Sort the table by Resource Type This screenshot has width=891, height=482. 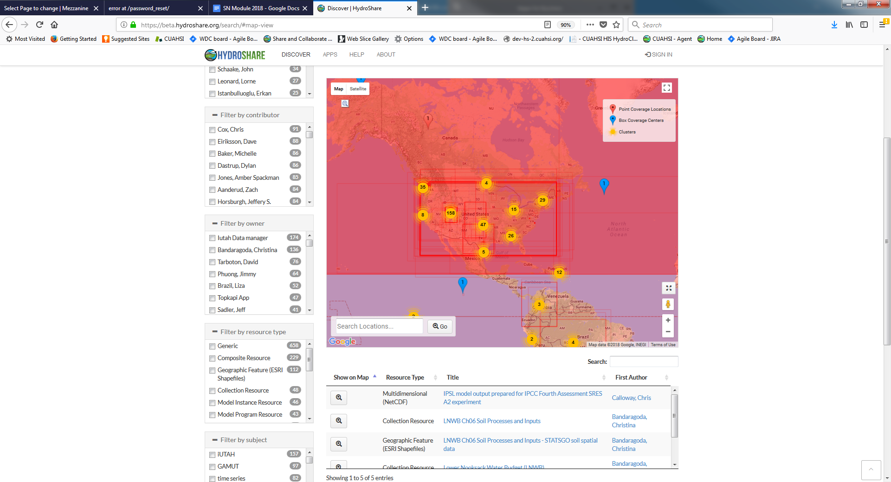(x=411, y=377)
